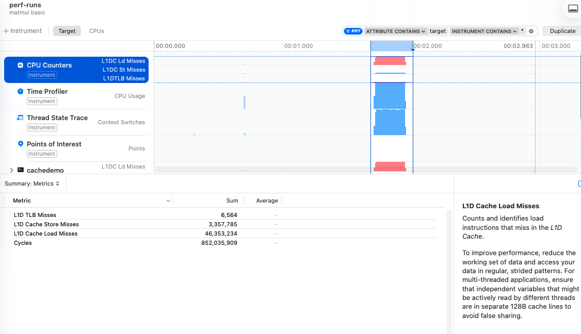Add a new Instrument
The image size is (581, 334).
pyautogui.click(x=23, y=31)
